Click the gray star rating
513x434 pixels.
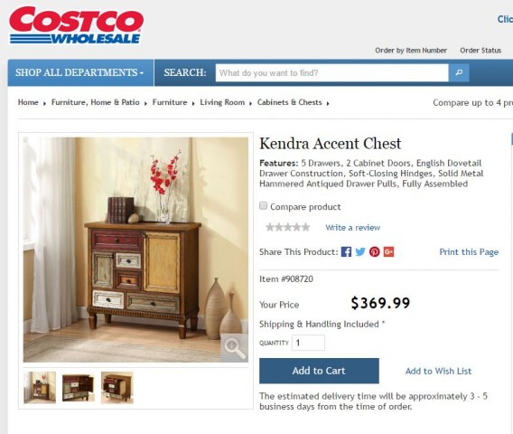coord(287,227)
